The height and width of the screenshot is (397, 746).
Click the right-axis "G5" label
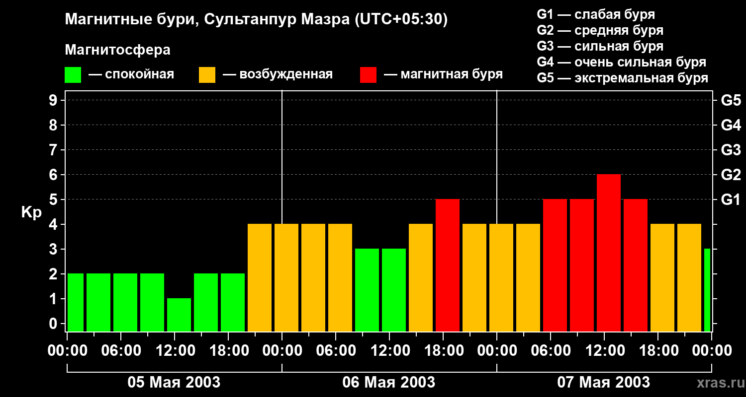[x=731, y=101]
